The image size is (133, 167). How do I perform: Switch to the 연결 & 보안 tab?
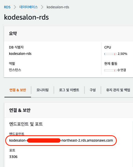point(18,90)
